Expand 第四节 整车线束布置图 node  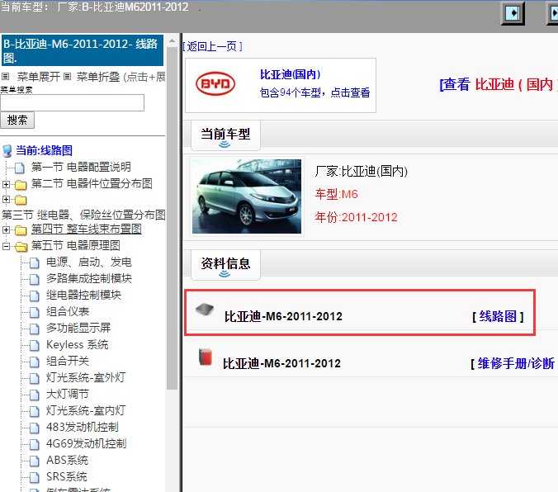(6, 230)
